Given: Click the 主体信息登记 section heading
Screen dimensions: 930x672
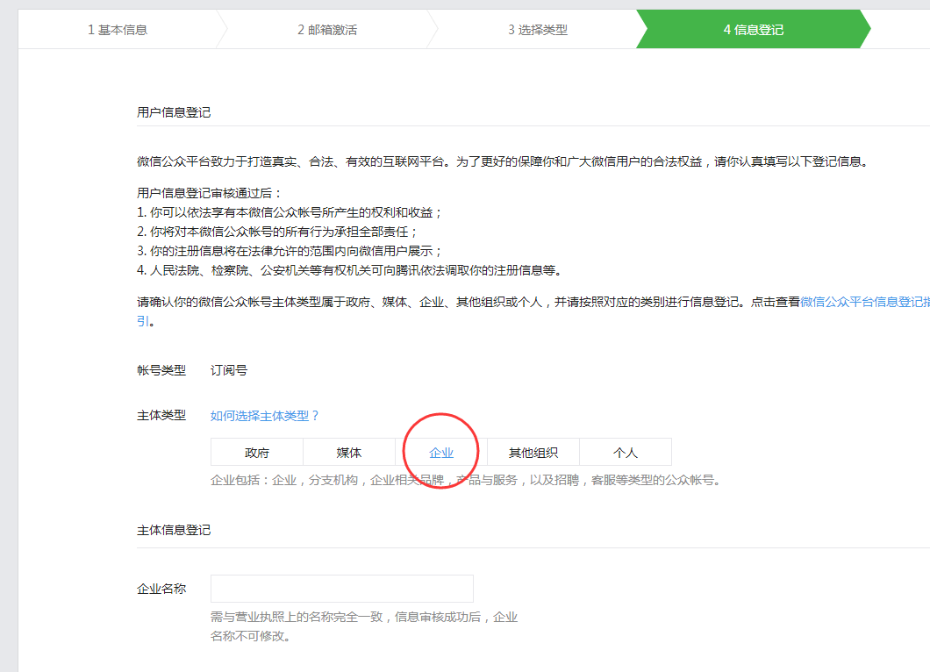Looking at the screenshot, I should coord(174,530).
